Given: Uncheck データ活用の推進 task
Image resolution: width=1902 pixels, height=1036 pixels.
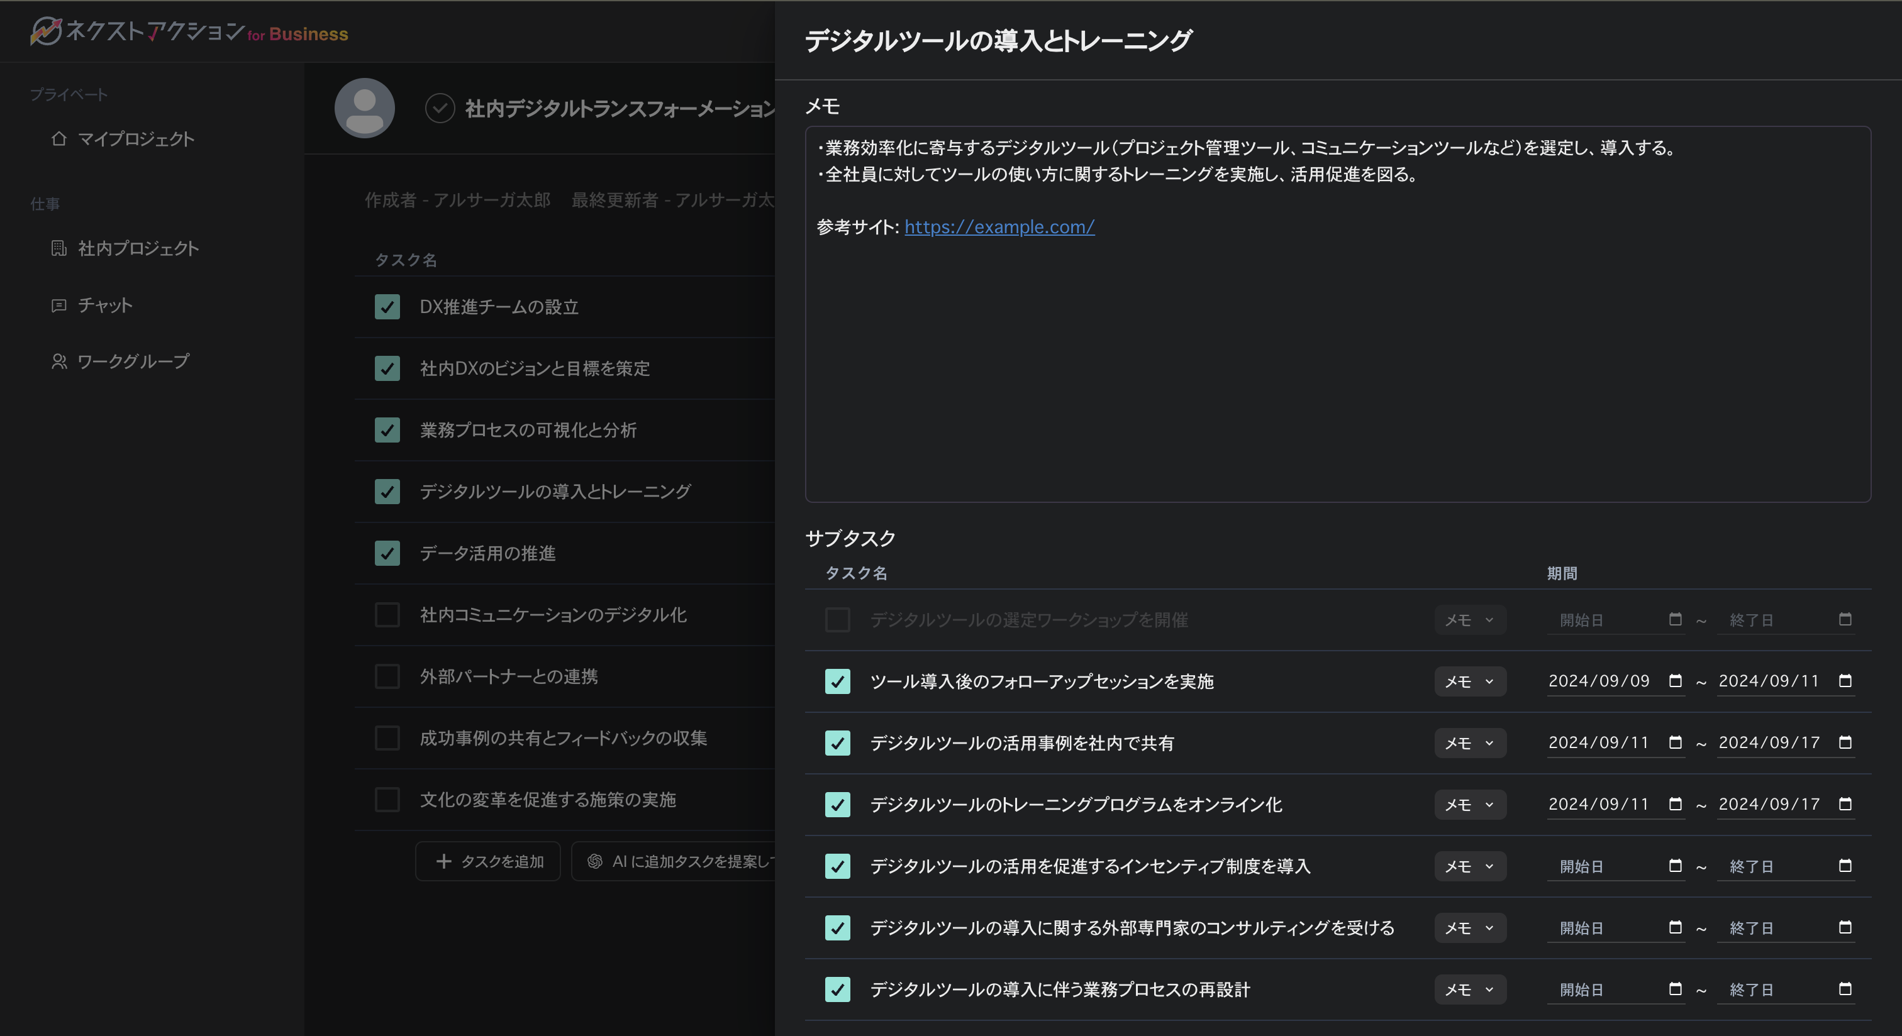Looking at the screenshot, I should coord(387,553).
